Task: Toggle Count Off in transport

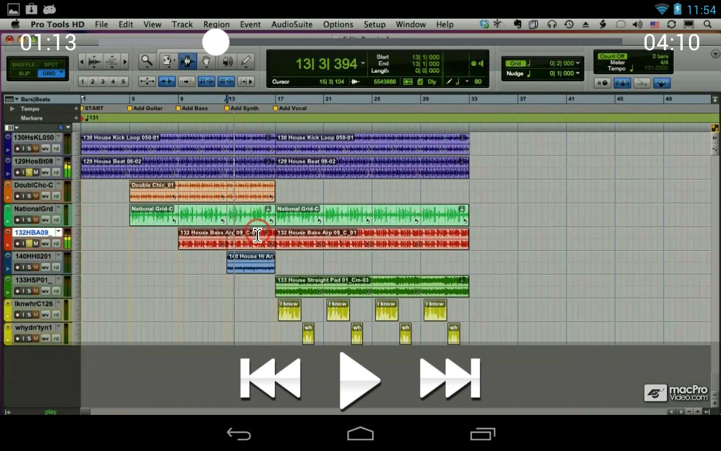Action: tap(612, 56)
